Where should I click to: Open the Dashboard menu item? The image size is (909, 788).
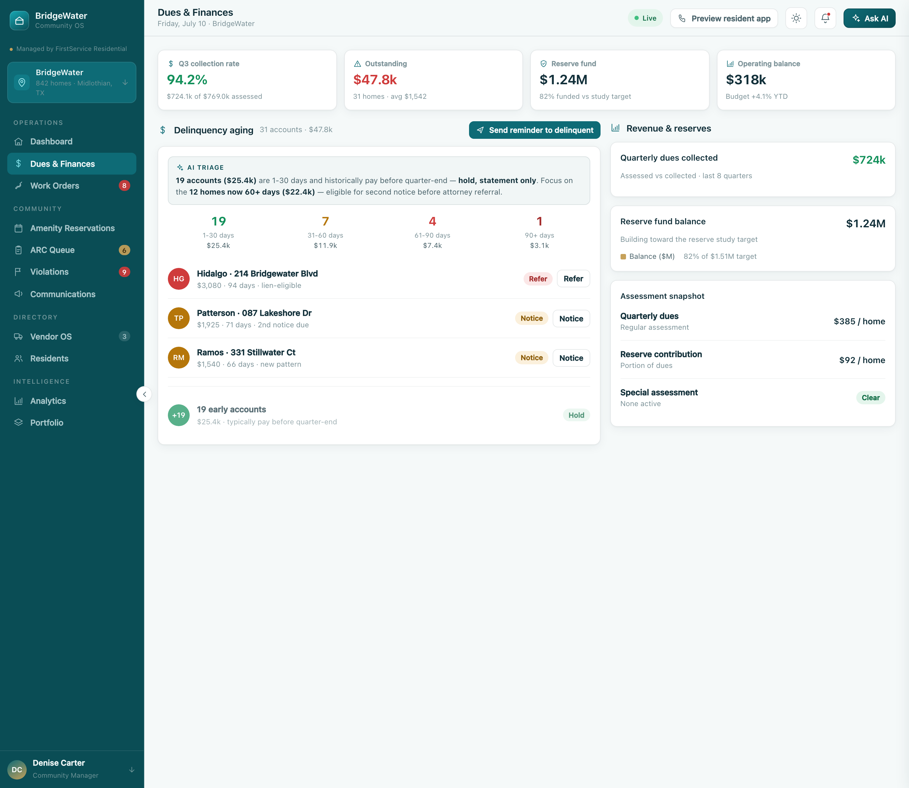[72, 142]
